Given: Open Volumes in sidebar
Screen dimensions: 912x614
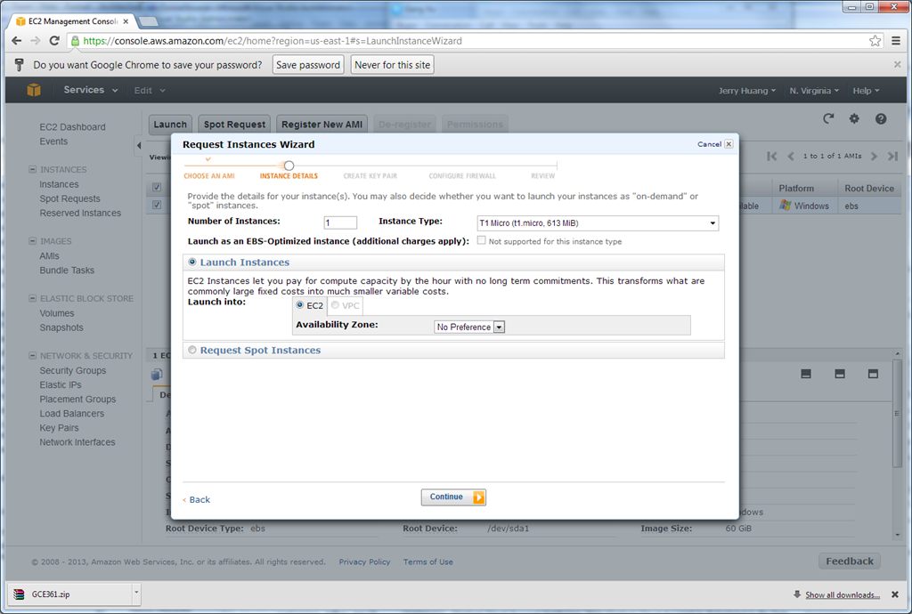Looking at the screenshot, I should tap(56, 313).
